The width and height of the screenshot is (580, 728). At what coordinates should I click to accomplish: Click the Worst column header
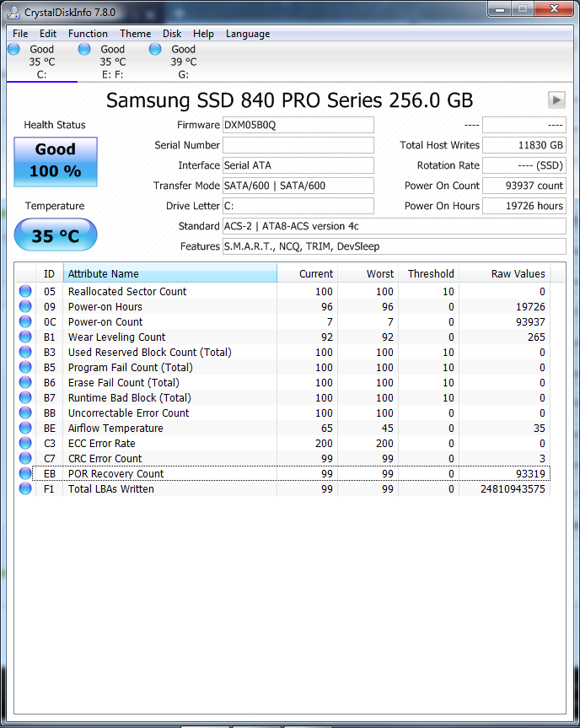(x=368, y=273)
